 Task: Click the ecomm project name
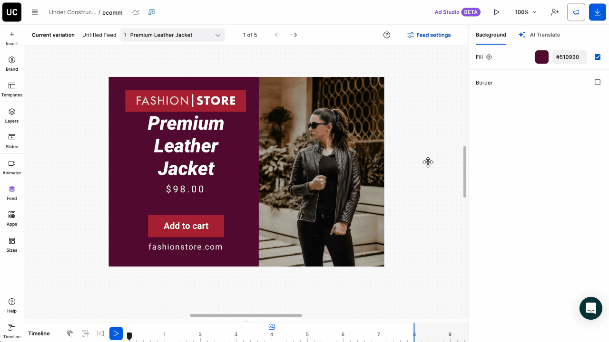click(x=112, y=12)
